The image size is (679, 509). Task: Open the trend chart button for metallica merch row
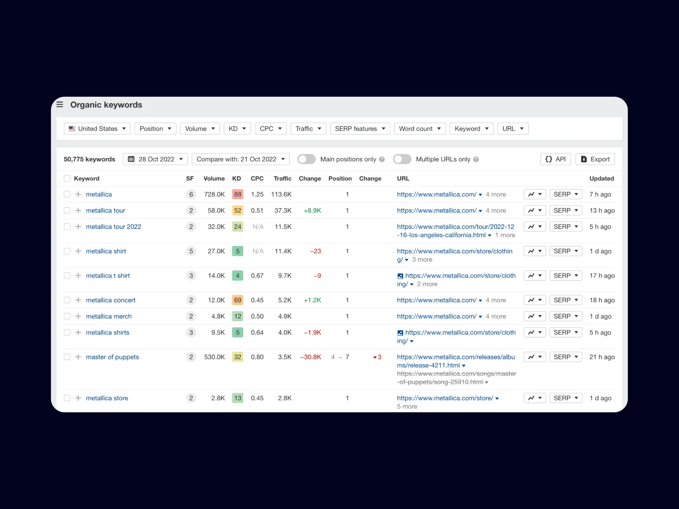pyautogui.click(x=535, y=316)
